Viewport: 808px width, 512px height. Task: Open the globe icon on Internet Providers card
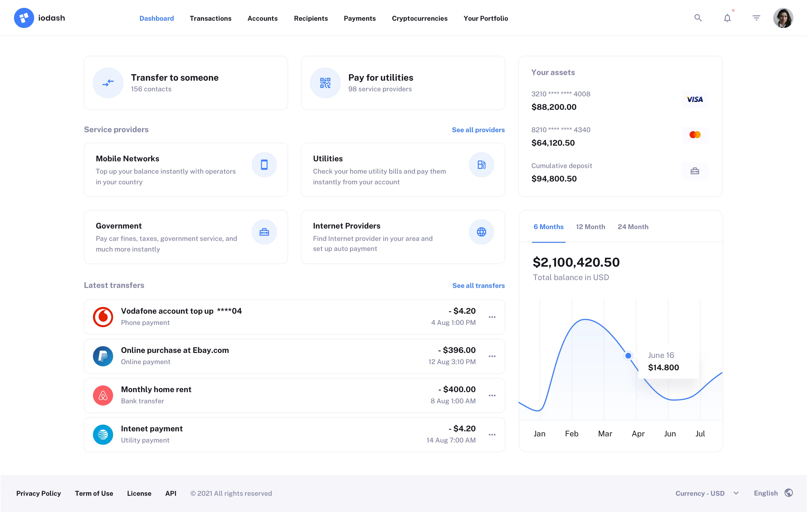[x=482, y=232]
